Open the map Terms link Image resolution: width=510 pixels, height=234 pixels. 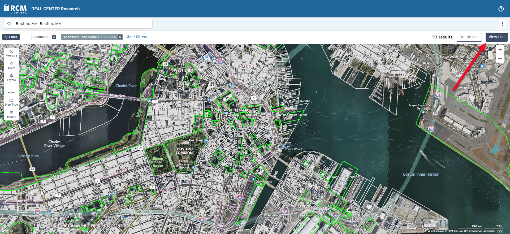[x=500, y=231]
